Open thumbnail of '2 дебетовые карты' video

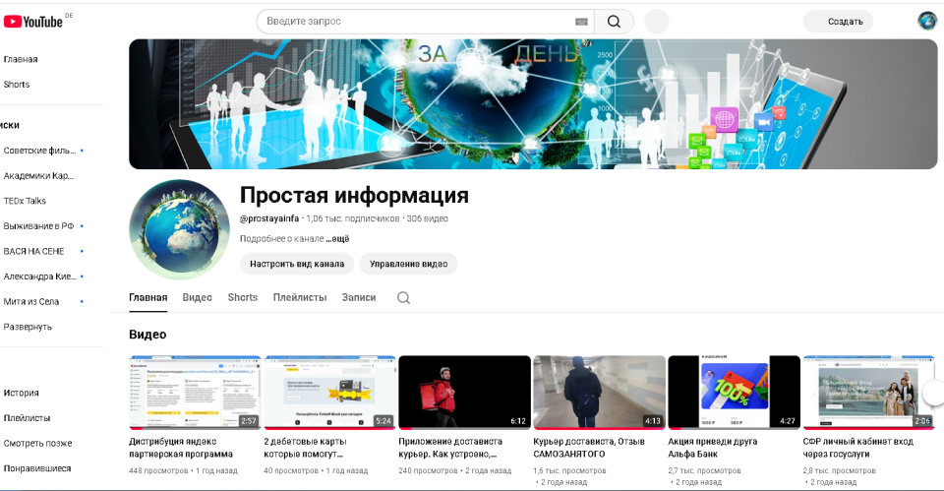click(330, 393)
